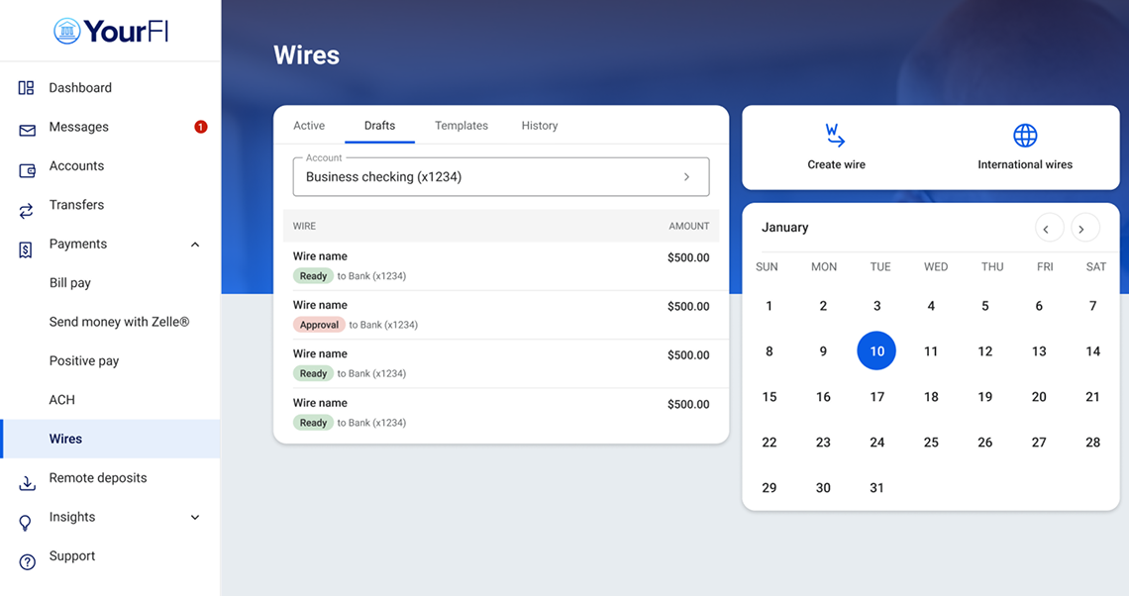
Task: Select the Dashboard icon in the sidebar
Action: point(25,87)
